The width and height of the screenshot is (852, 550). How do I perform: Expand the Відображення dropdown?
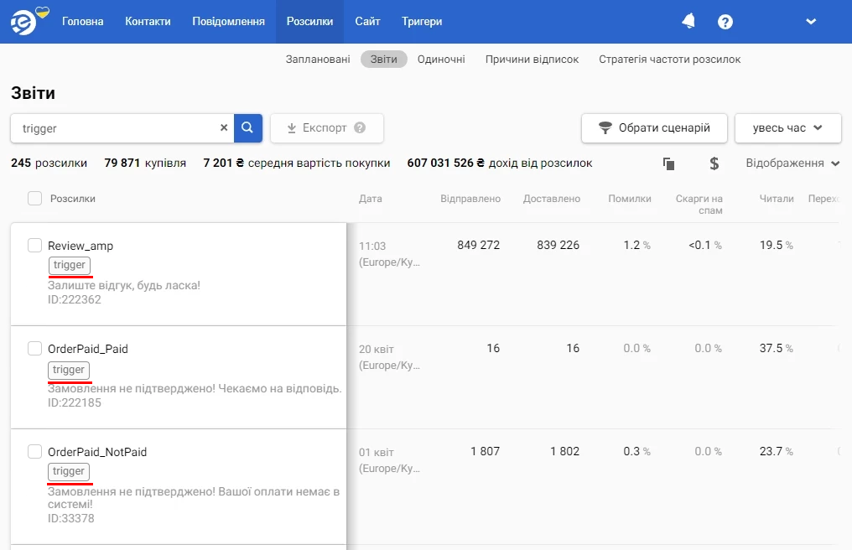coord(792,163)
